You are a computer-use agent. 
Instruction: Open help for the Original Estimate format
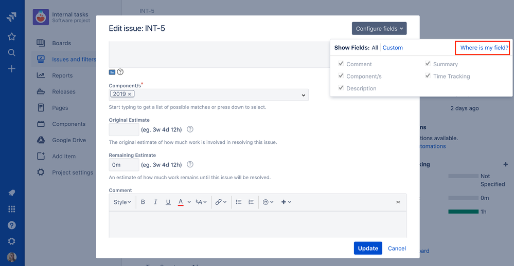[190, 129]
